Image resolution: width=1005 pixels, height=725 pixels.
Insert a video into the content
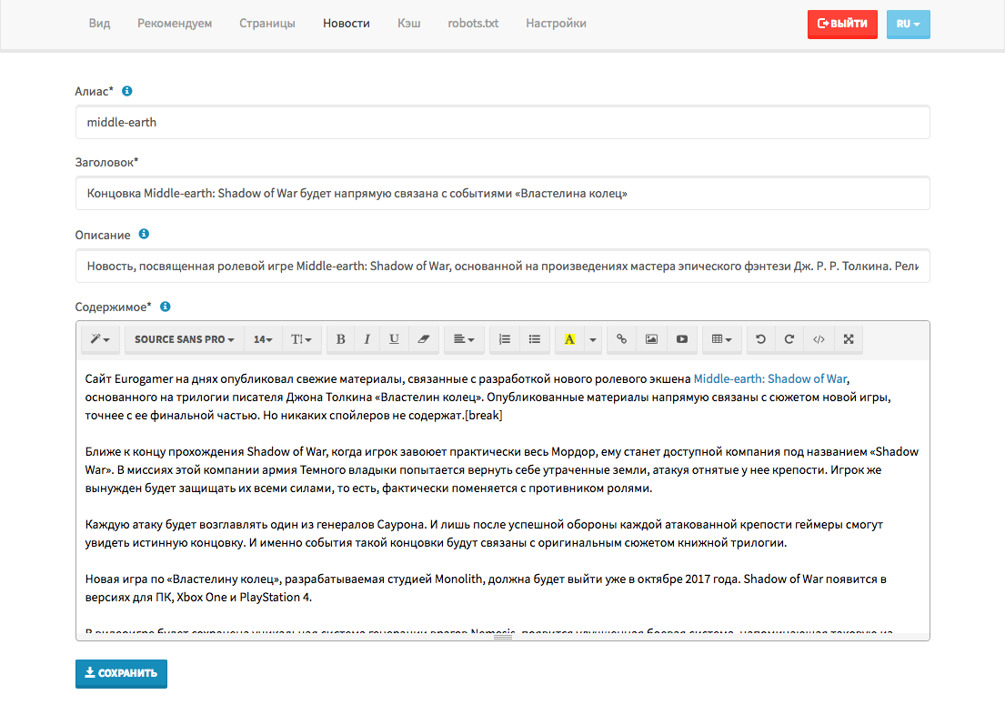681,339
